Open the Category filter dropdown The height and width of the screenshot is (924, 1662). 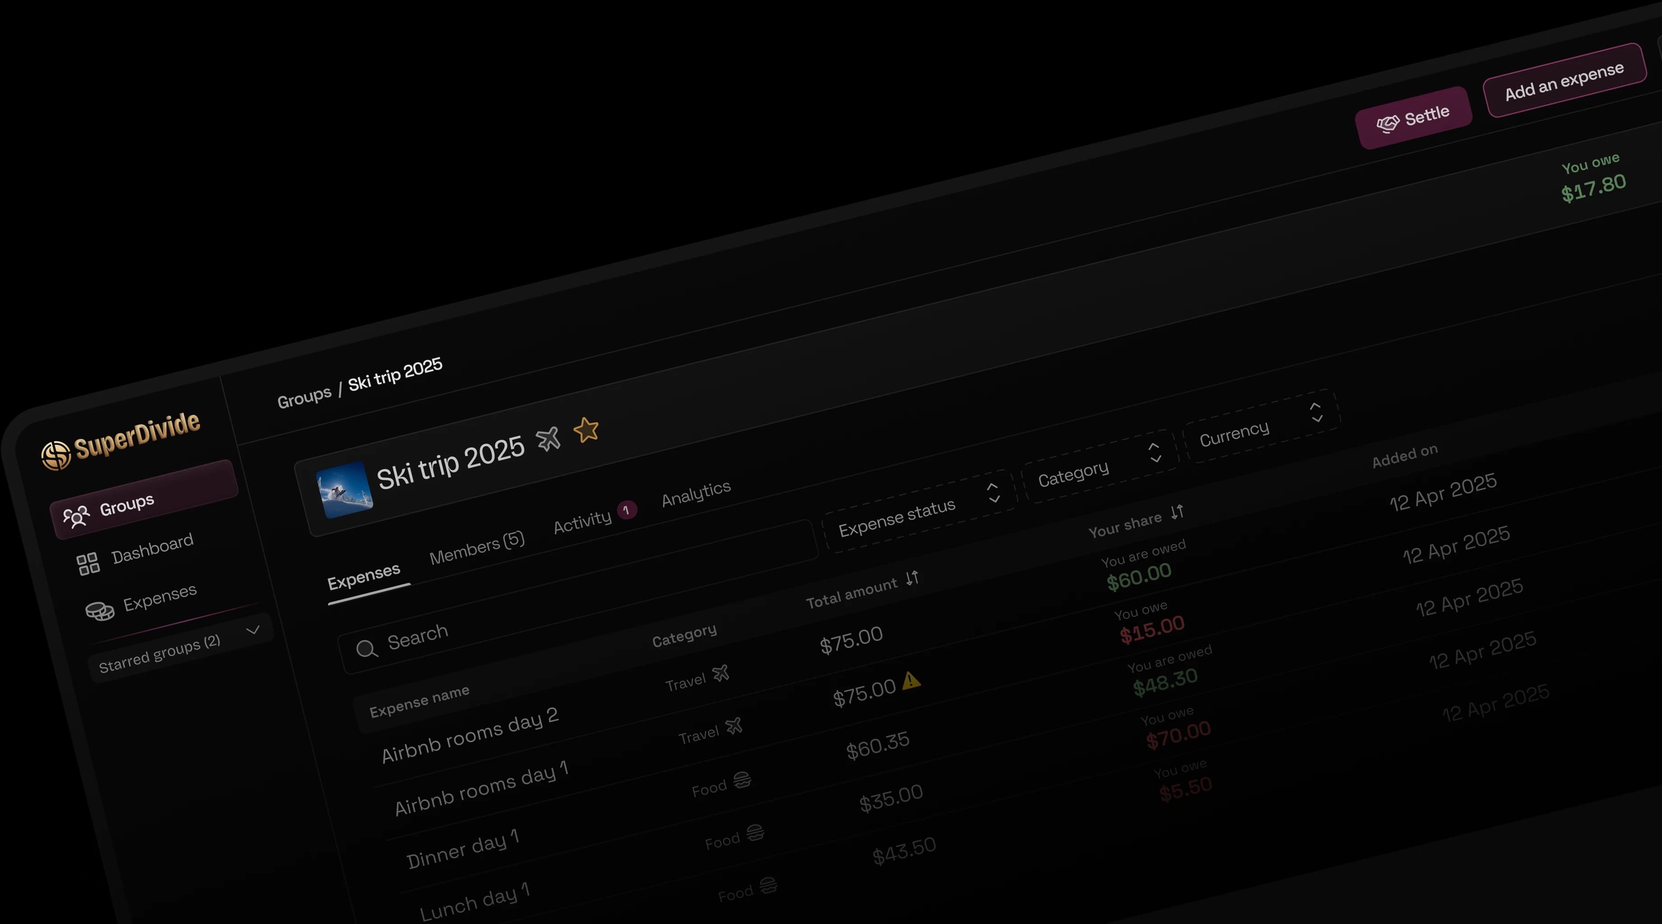point(1101,467)
